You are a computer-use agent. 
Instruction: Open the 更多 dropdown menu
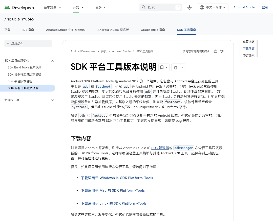click(x=100, y=7)
